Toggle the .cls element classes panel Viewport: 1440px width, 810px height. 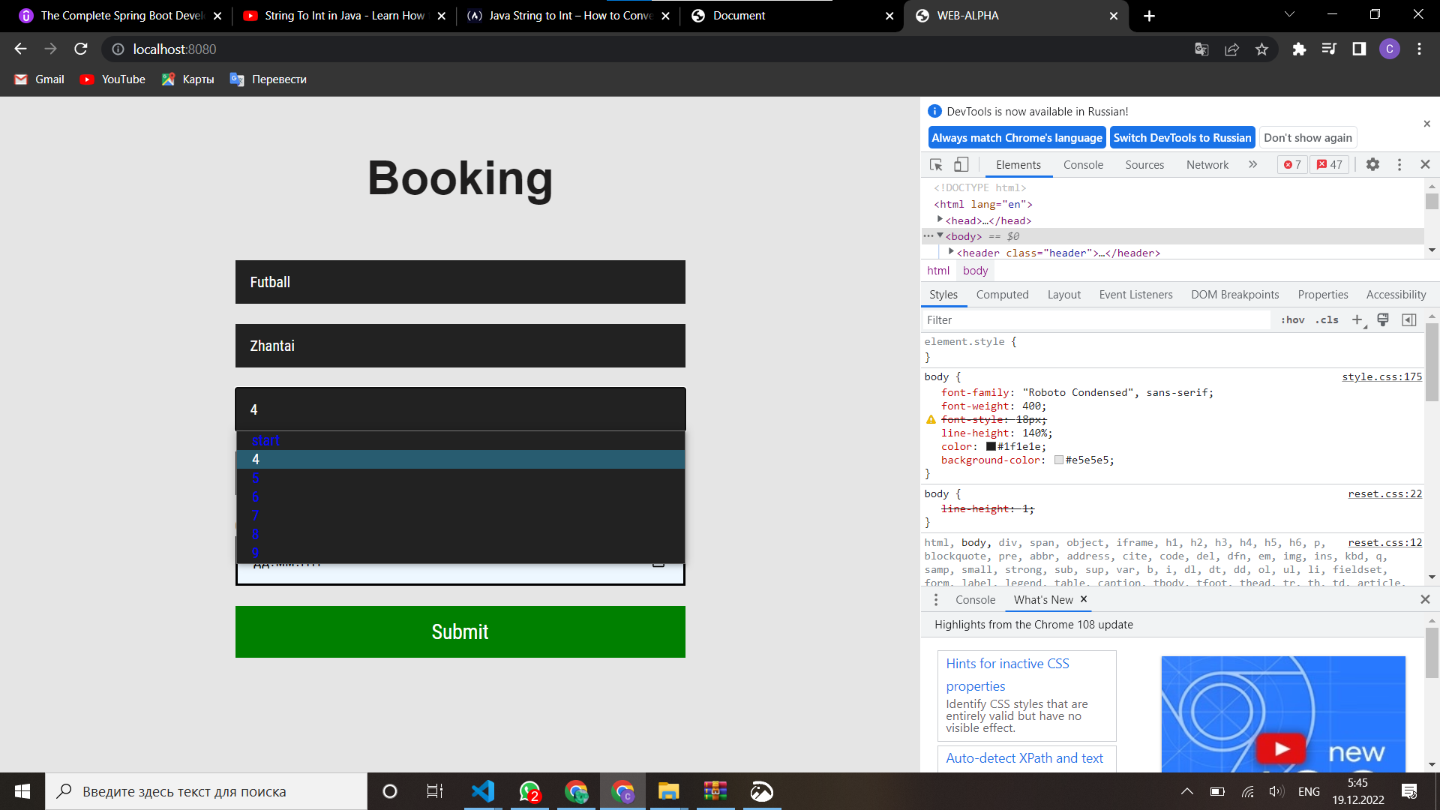pyautogui.click(x=1327, y=320)
